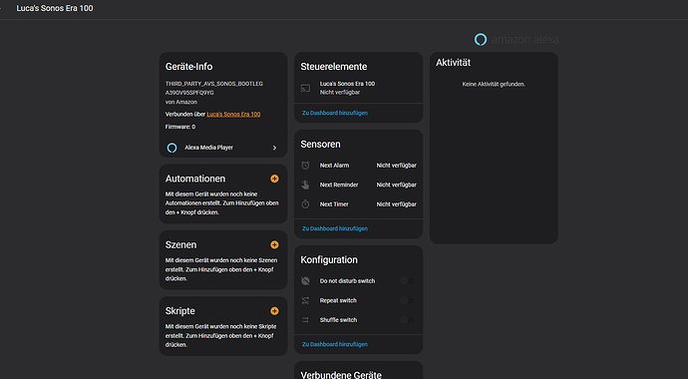Click the Alexa Media Player ring icon
This screenshot has height=379, width=688.
tap(172, 148)
